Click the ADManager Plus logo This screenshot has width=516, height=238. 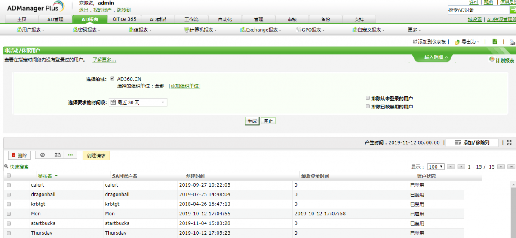tap(35, 6)
